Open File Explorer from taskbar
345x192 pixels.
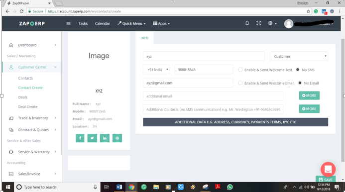(x=156, y=187)
